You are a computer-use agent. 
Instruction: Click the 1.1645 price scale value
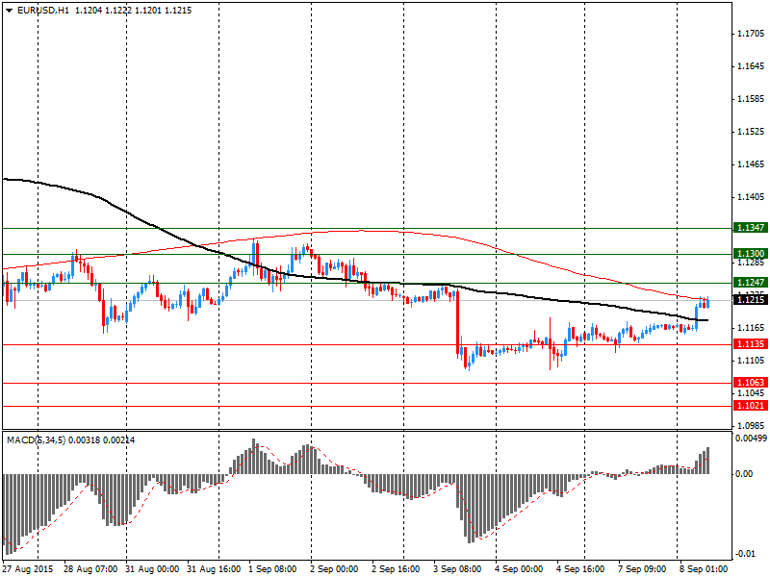pos(752,66)
